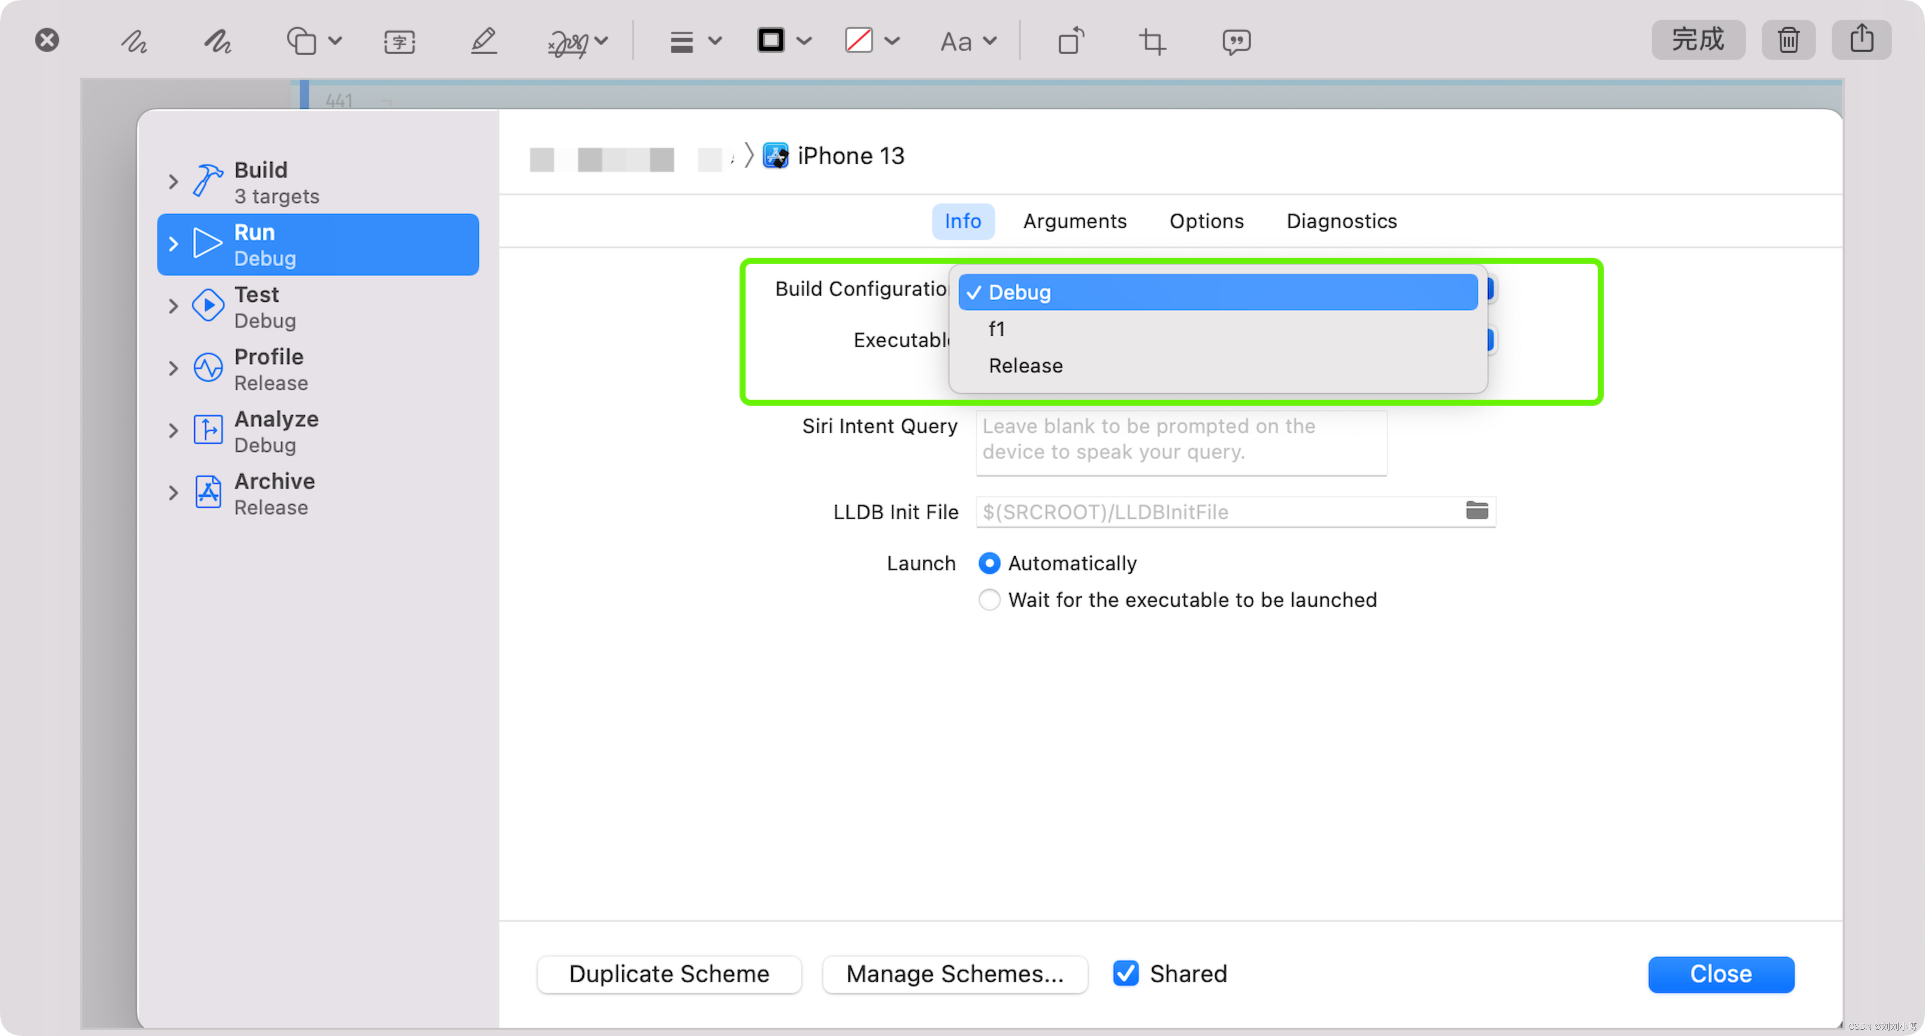Click Duplicate Scheme button
Viewport: 1925px width, 1036px height.
tap(669, 974)
